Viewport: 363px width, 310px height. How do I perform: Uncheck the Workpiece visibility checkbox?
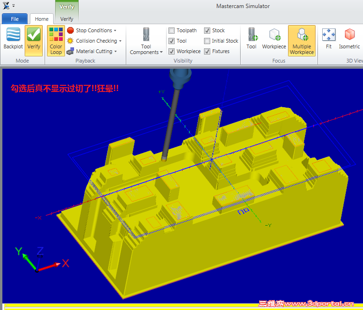click(x=172, y=51)
